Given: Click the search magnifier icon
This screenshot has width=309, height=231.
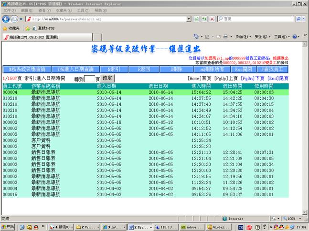Looking at the screenshot, I should (298, 19).
